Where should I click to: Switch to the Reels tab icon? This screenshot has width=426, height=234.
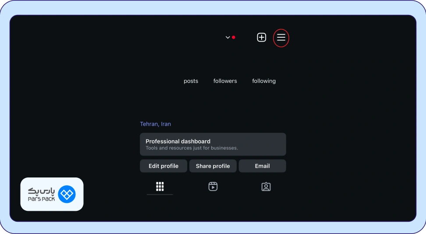click(x=213, y=187)
